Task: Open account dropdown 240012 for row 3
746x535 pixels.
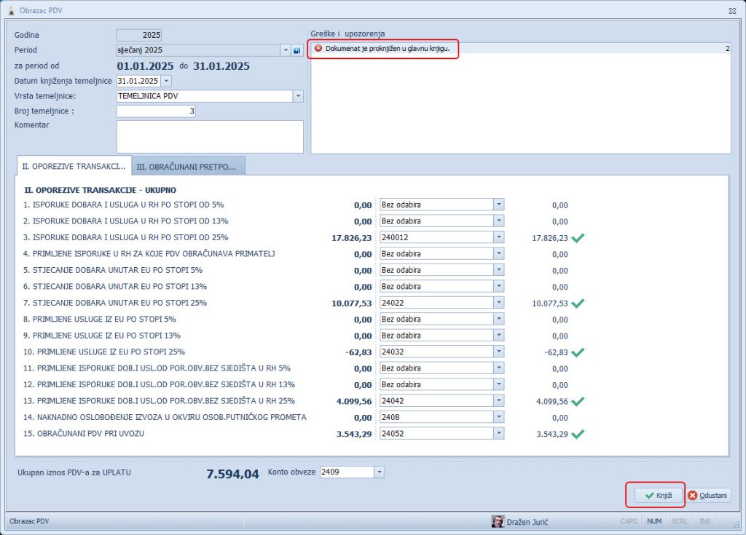Action: tap(498, 237)
